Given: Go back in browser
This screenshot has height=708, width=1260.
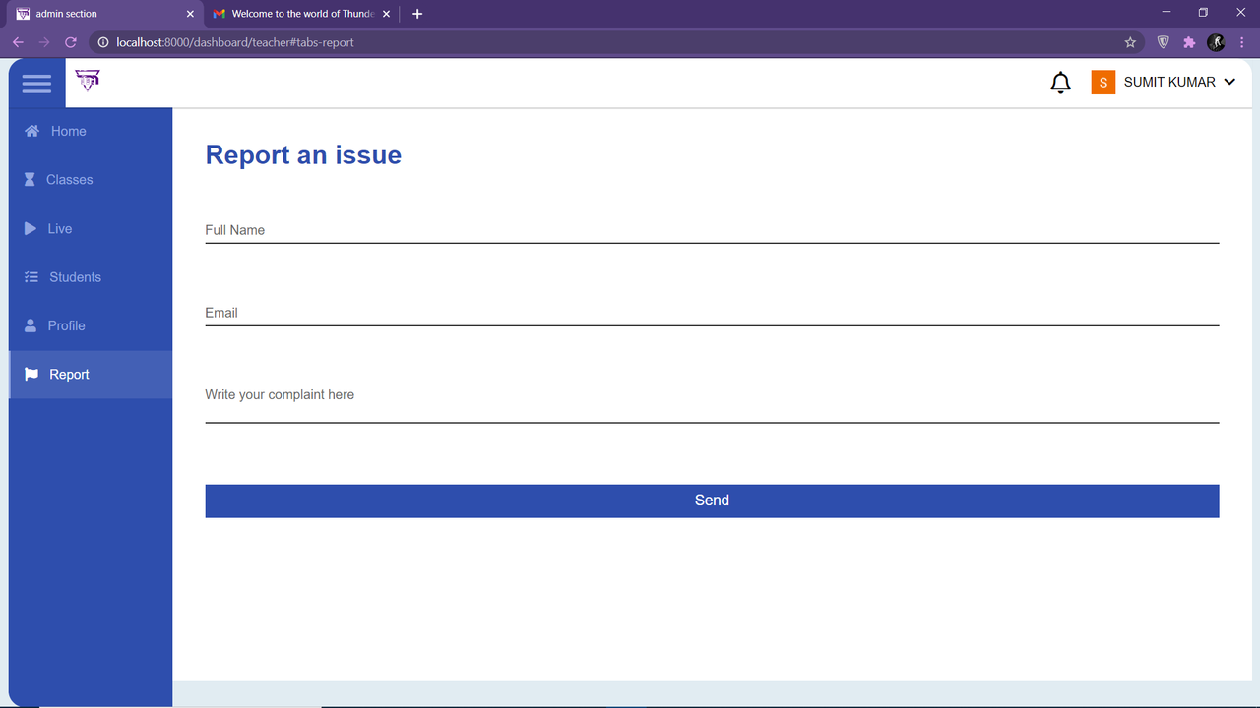Looking at the screenshot, I should [x=18, y=42].
